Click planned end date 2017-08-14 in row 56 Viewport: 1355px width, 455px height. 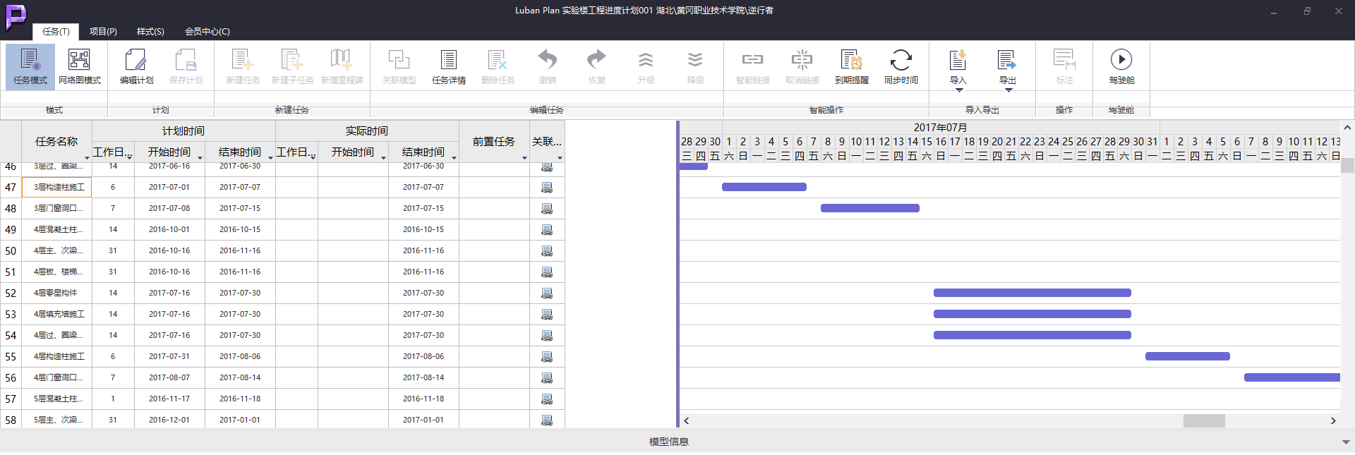point(240,378)
